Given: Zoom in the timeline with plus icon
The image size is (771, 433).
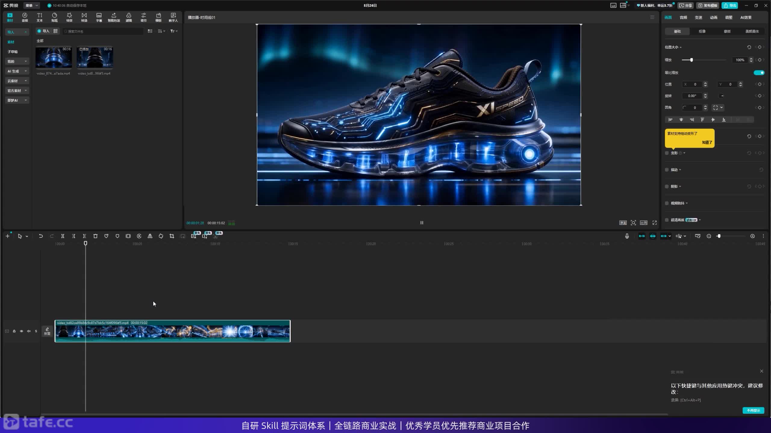Looking at the screenshot, I should (752, 236).
